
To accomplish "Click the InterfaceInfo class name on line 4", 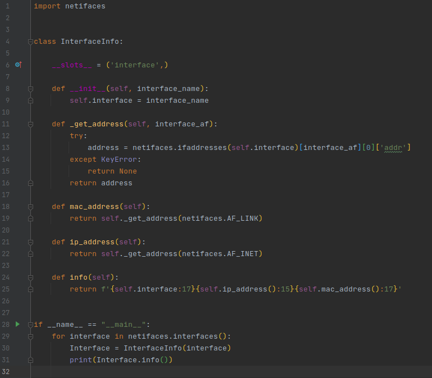I will tap(90, 42).
